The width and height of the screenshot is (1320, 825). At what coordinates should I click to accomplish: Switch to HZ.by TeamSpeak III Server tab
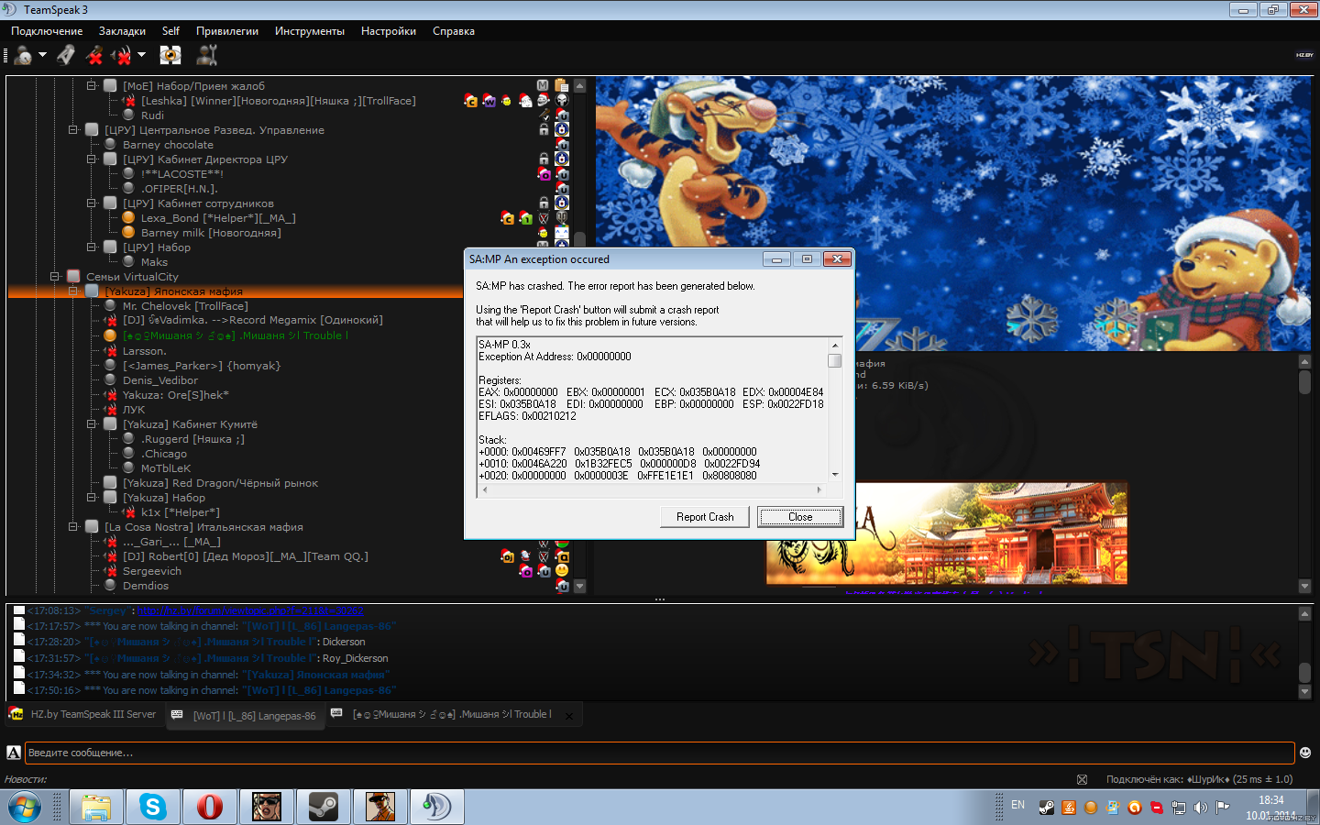[83, 714]
